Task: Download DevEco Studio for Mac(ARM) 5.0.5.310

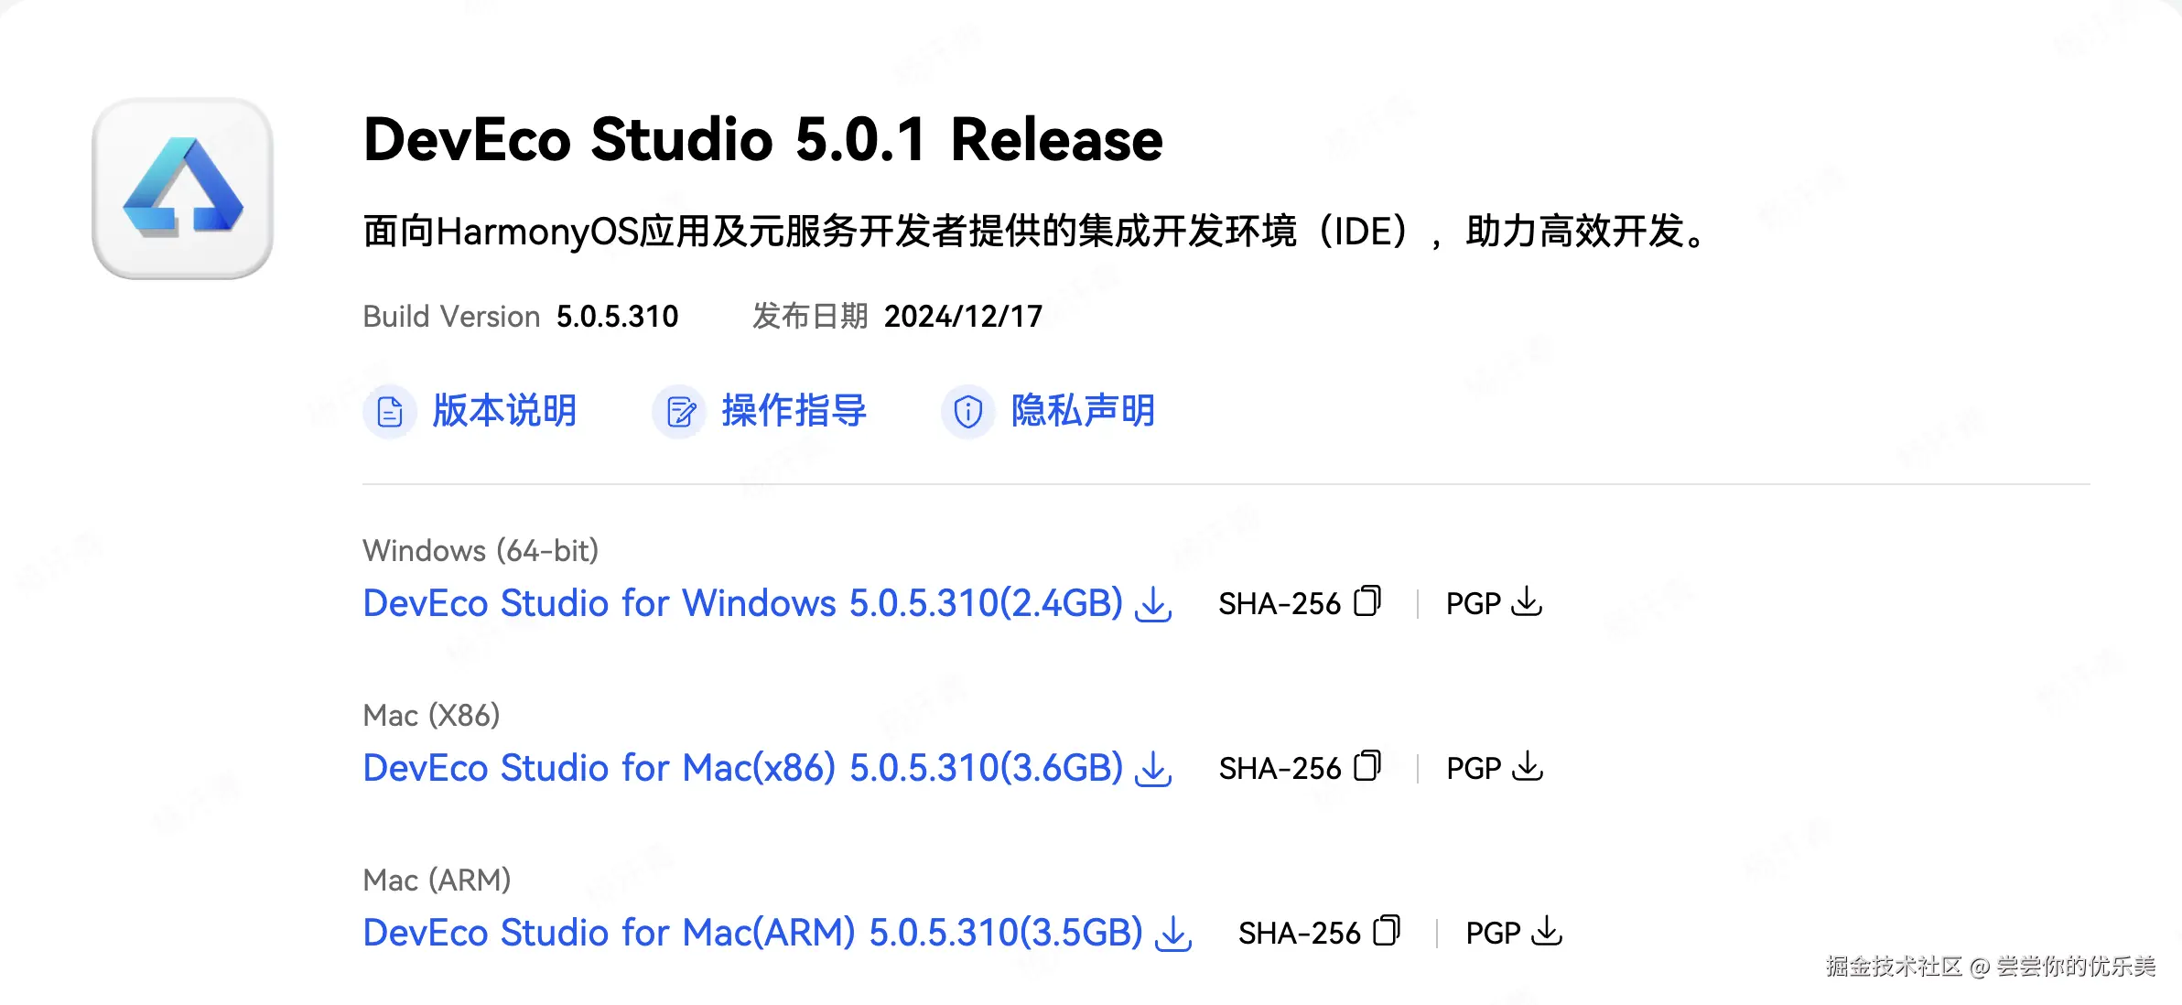Action: pyautogui.click(x=752, y=934)
